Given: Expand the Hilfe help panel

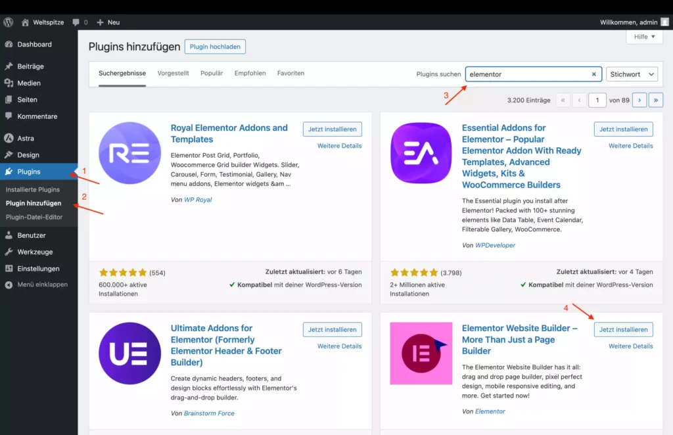Looking at the screenshot, I should [645, 37].
